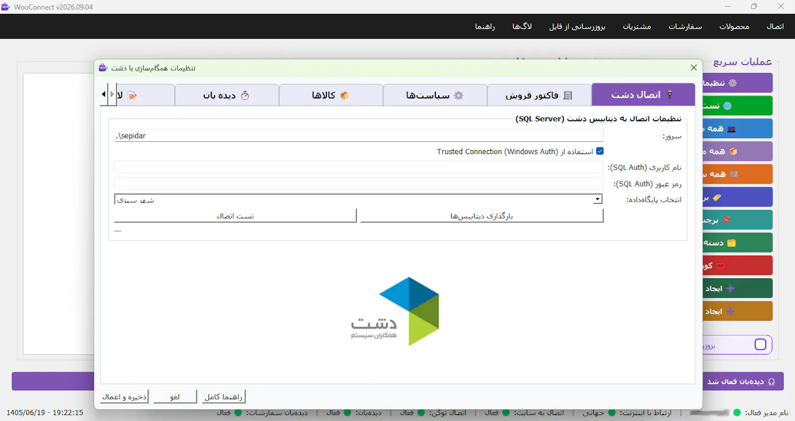Click the cart icon on orange همه button
795x421 pixels.
[x=734, y=174]
